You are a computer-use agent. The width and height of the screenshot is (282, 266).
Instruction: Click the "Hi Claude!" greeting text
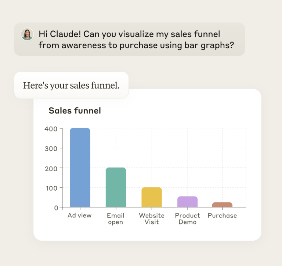pyautogui.click(x=59, y=34)
